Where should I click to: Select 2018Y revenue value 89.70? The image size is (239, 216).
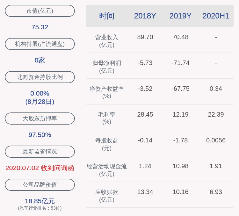click(145, 37)
